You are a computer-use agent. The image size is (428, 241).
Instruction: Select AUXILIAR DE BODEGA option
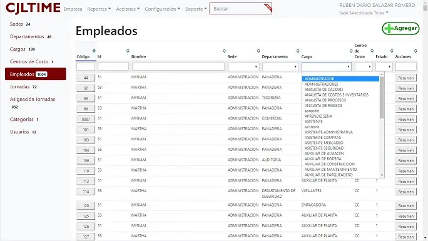tap(340, 159)
